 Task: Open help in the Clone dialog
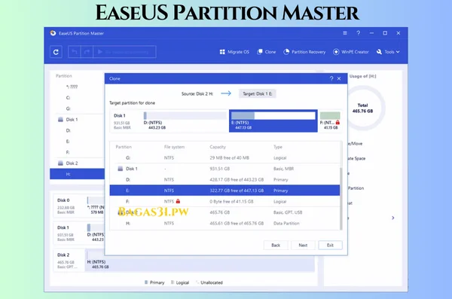tap(331, 78)
